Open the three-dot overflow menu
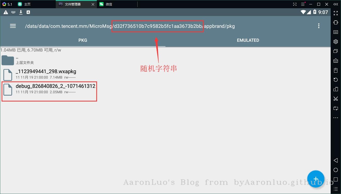341x194 pixels. [x=319, y=26]
